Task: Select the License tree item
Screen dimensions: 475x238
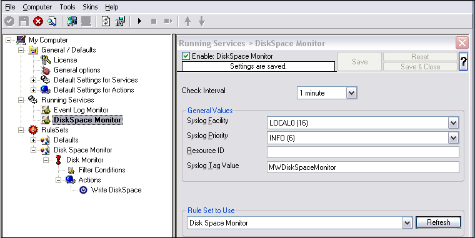Action: 66,60
